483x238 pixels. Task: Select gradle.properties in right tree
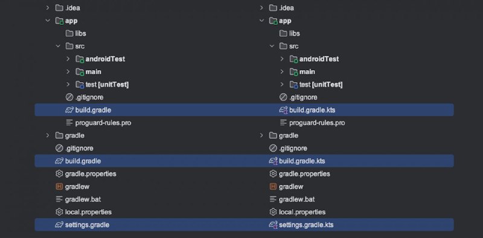click(304, 174)
